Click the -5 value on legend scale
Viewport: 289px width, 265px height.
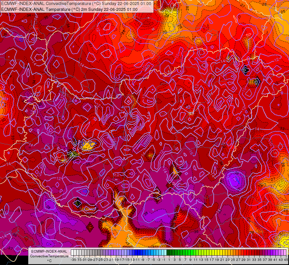(x=153, y=260)
